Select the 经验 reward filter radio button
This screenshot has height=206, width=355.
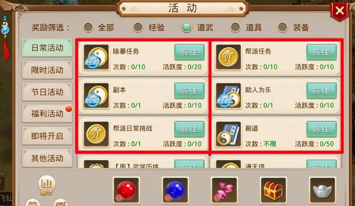pos(138,27)
